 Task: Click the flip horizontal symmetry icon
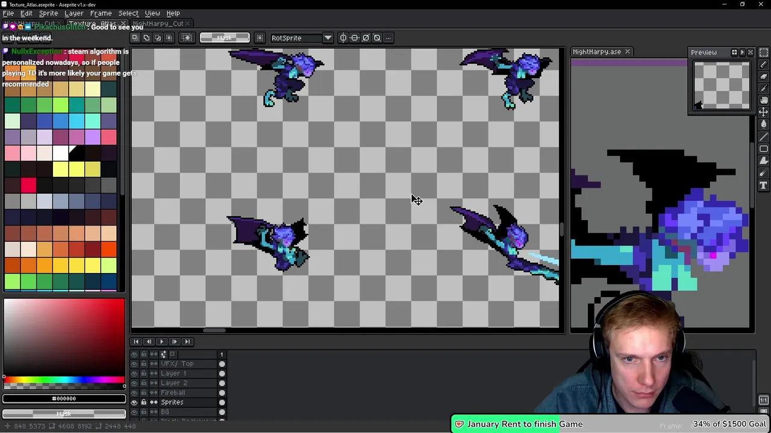pyautogui.click(x=343, y=38)
